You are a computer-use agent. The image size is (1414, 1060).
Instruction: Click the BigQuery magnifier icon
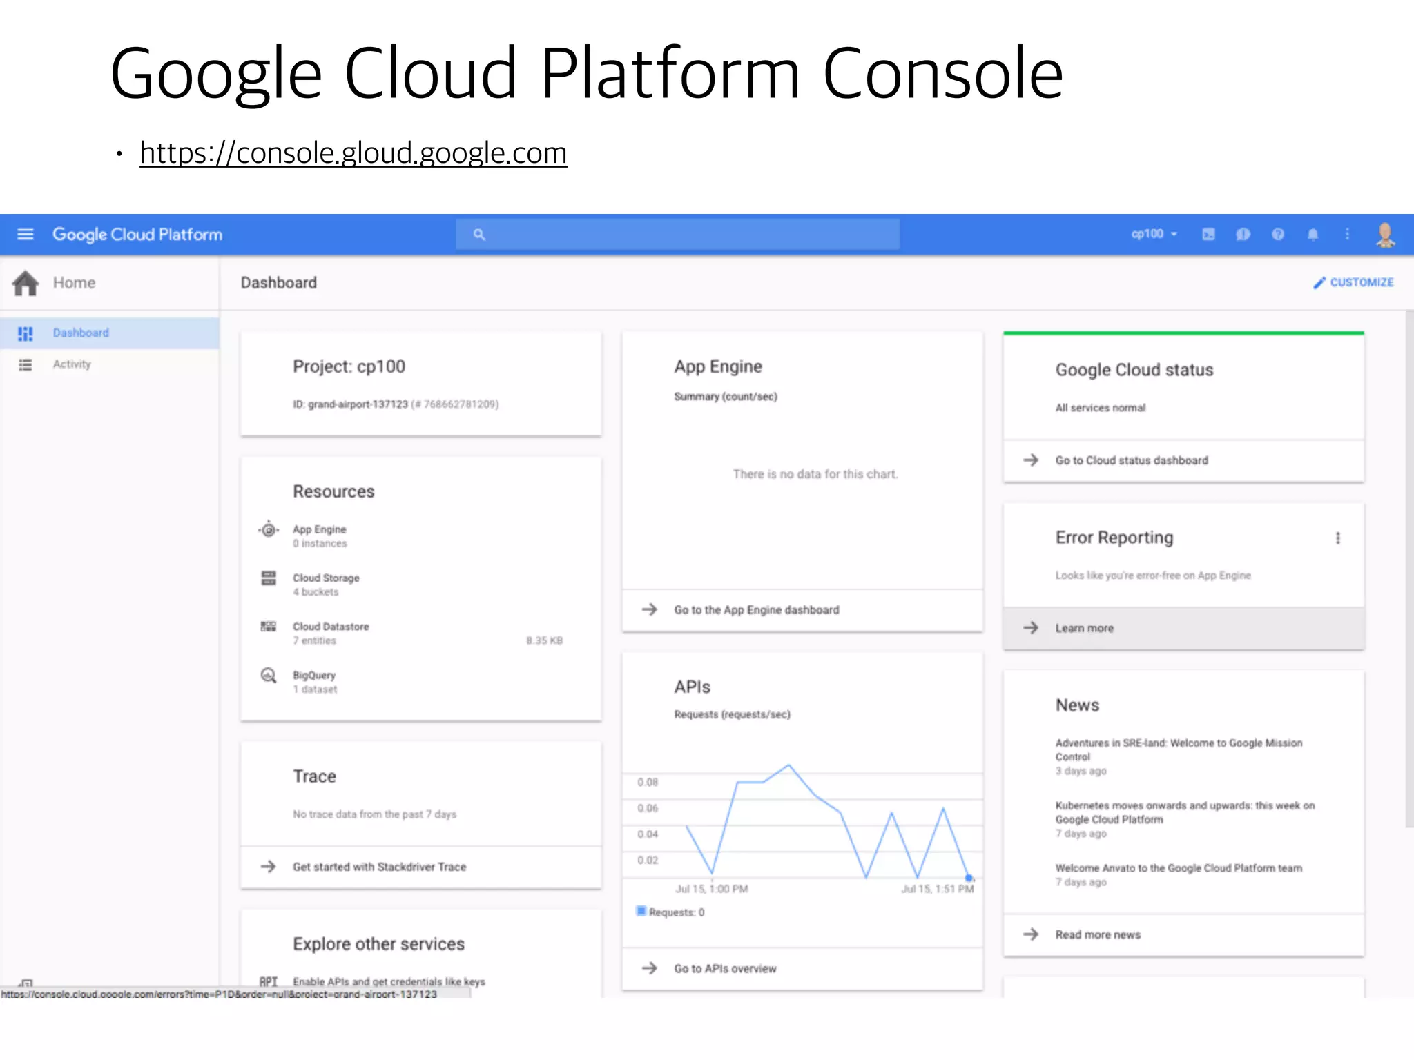pyautogui.click(x=269, y=675)
